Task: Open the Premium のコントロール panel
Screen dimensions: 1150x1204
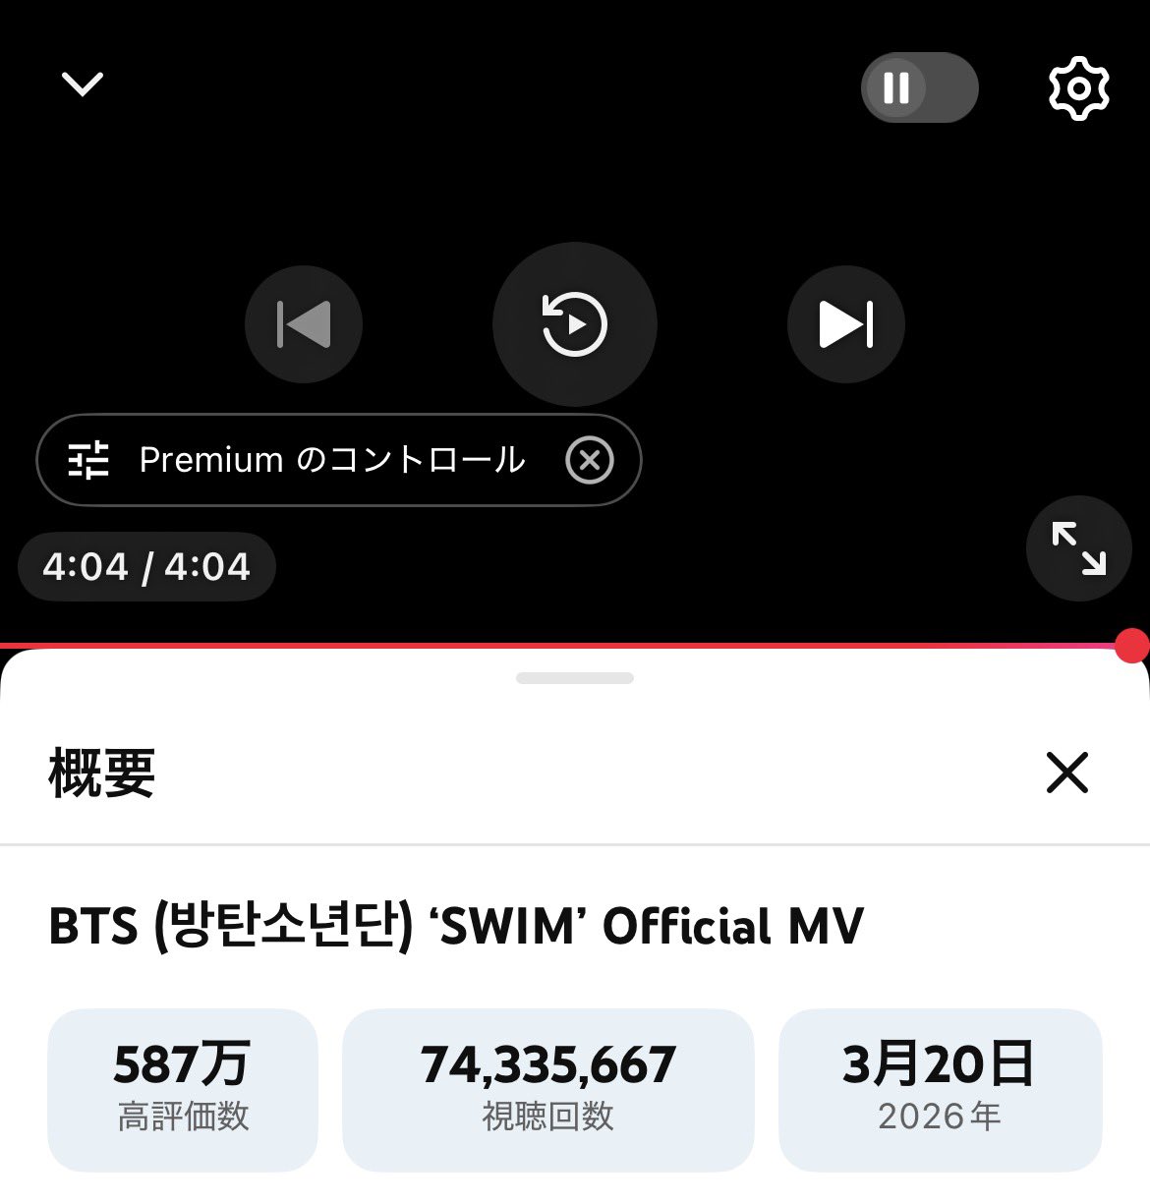Action: pos(333,460)
